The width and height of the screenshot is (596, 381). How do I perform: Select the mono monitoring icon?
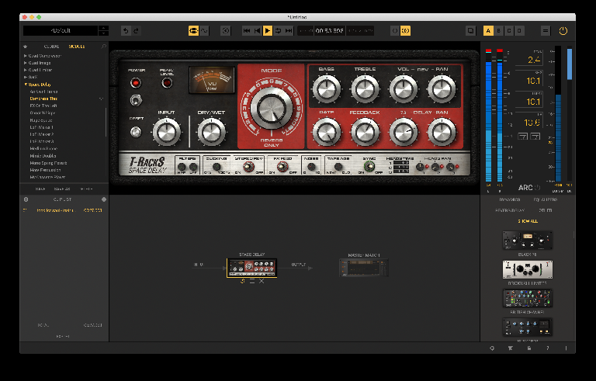pyautogui.click(x=395, y=31)
